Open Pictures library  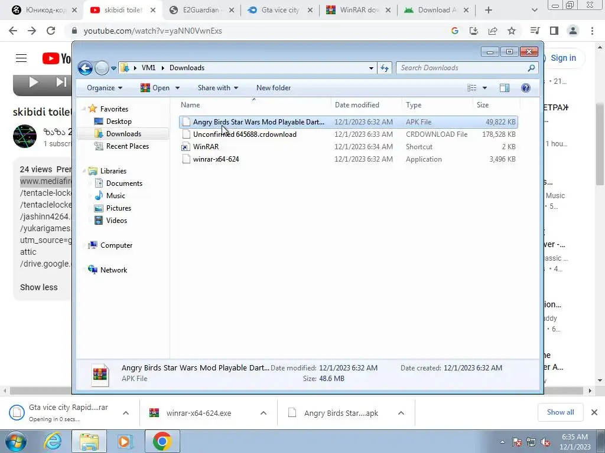pos(118,208)
